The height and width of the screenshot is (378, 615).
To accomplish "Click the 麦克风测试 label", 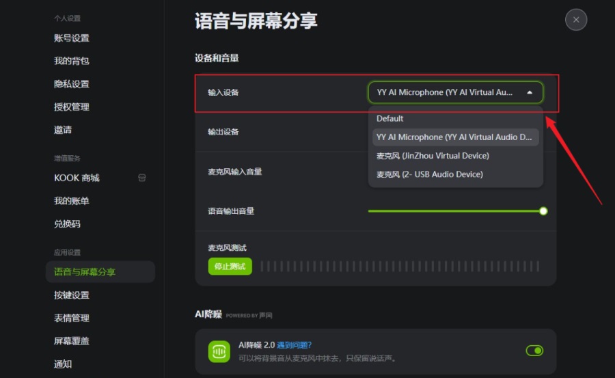I will click(x=227, y=247).
